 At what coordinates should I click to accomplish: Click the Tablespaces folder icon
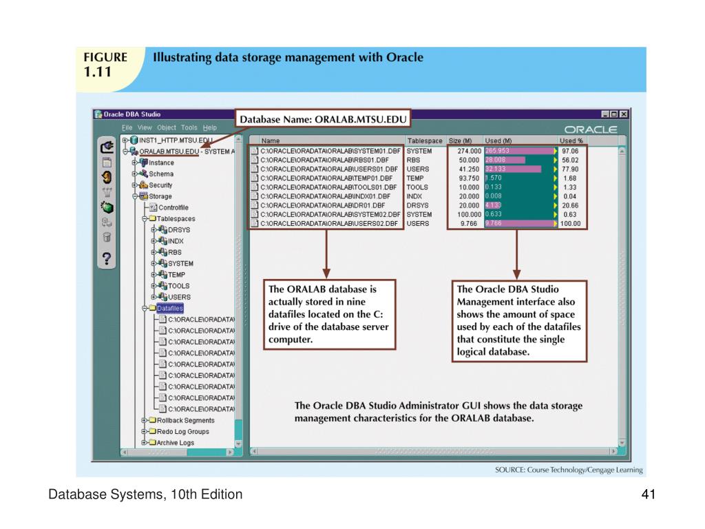152,218
